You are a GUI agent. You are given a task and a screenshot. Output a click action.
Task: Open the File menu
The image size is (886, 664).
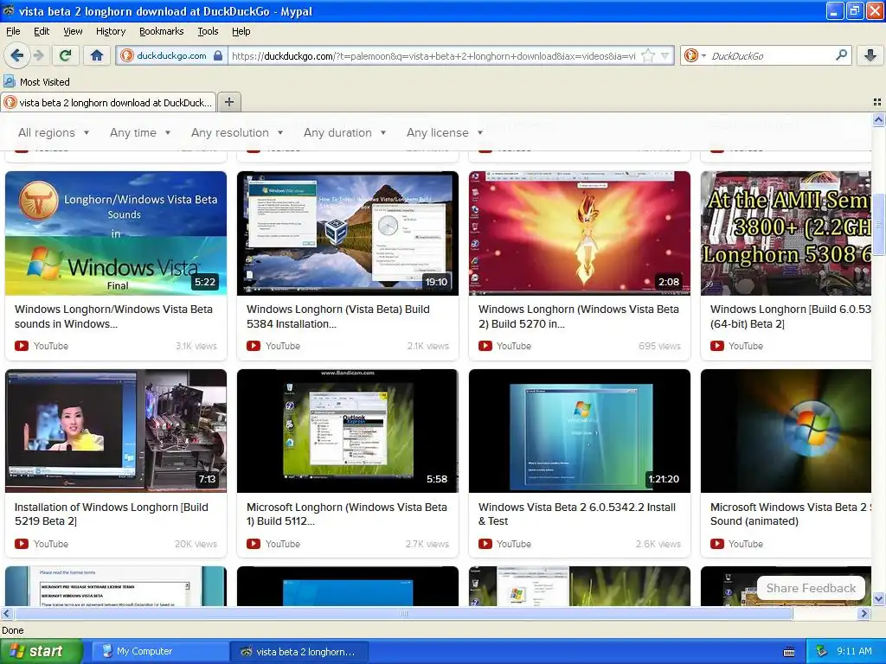13,31
